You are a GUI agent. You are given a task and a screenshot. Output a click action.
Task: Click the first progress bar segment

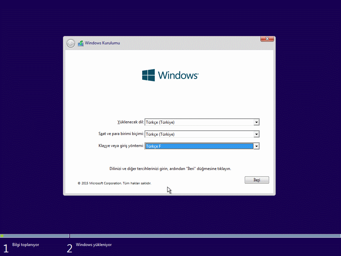pos(35,236)
